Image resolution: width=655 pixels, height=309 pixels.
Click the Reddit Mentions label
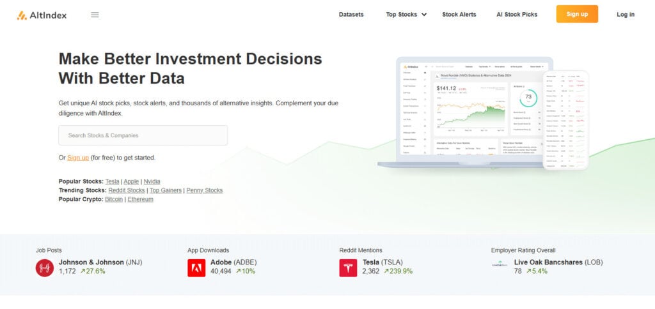pyautogui.click(x=361, y=250)
